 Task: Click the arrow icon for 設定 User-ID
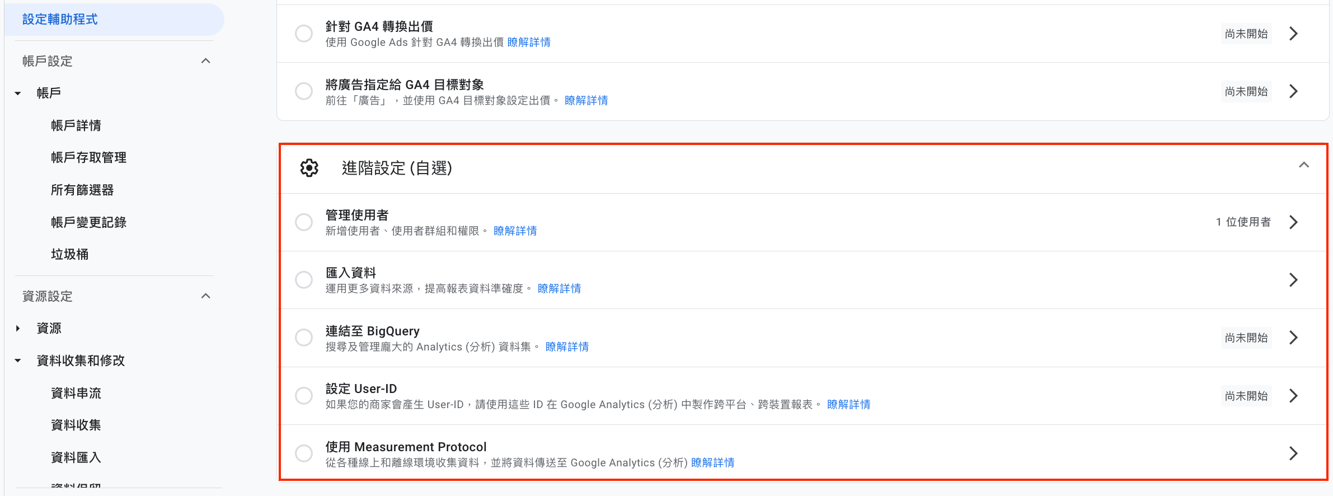pyautogui.click(x=1293, y=396)
